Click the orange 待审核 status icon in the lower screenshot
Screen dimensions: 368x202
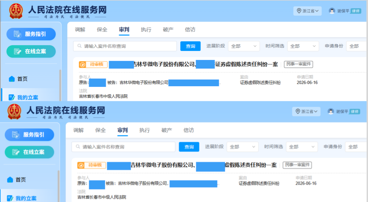coord(81,165)
